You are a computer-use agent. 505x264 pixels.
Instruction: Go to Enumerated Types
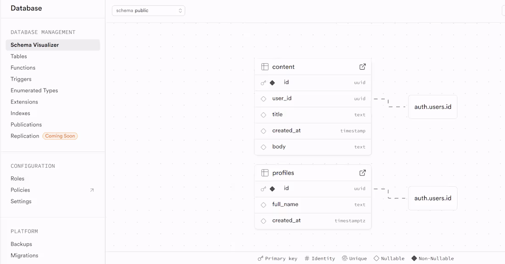point(34,90)
